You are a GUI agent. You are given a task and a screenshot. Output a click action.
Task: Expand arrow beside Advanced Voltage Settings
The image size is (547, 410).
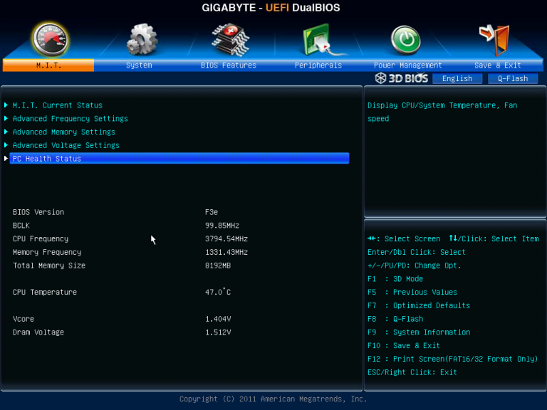pos(6,144)
